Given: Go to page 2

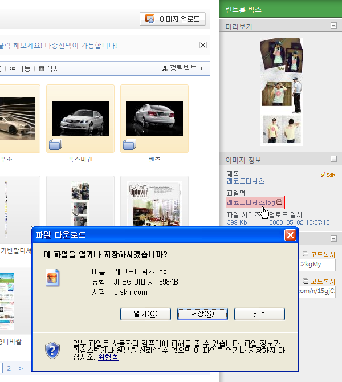Looking at the screenshot, I should point(9,368).
